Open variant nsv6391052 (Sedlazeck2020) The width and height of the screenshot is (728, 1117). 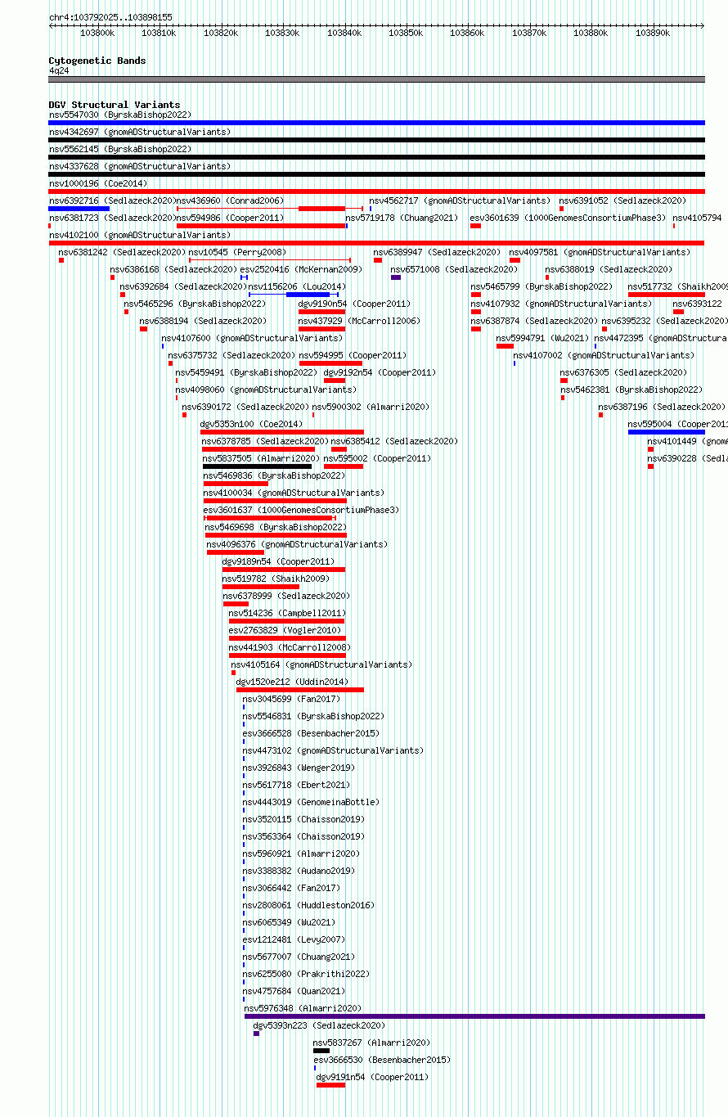click(622, 200)
